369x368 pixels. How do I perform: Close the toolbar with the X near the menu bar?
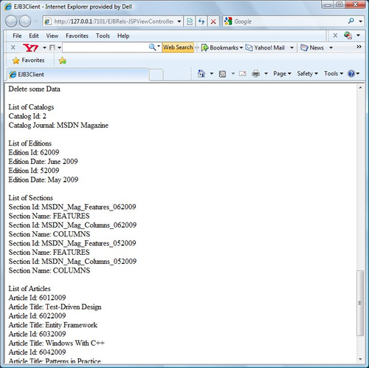pos(335,35)
